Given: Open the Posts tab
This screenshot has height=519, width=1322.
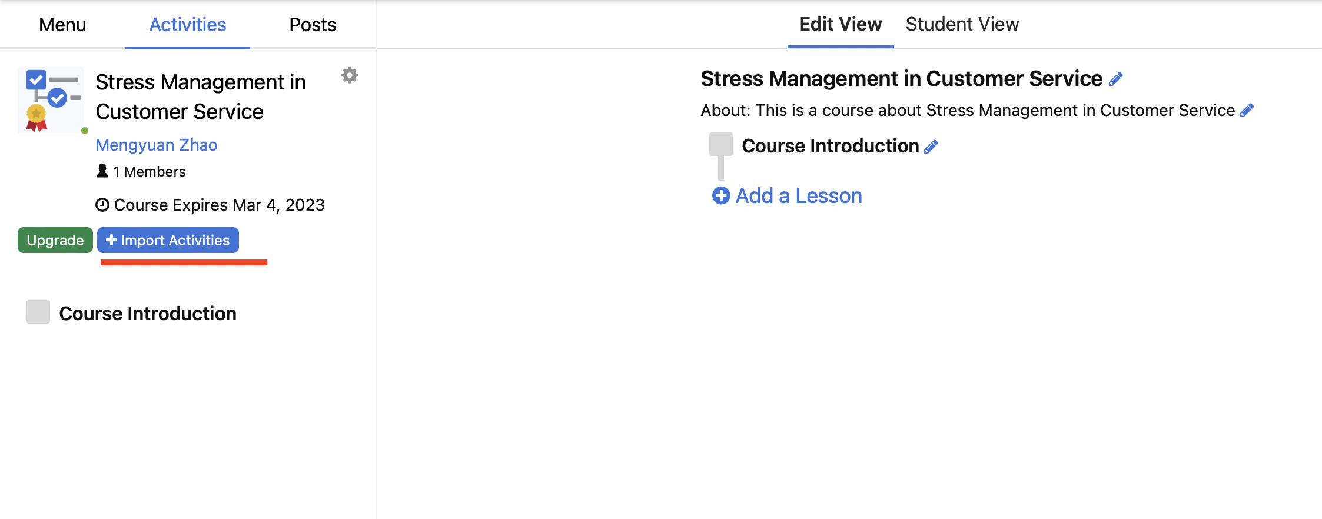Looking at the screenshot, I should pyautogui.click(x=313, y=25).
